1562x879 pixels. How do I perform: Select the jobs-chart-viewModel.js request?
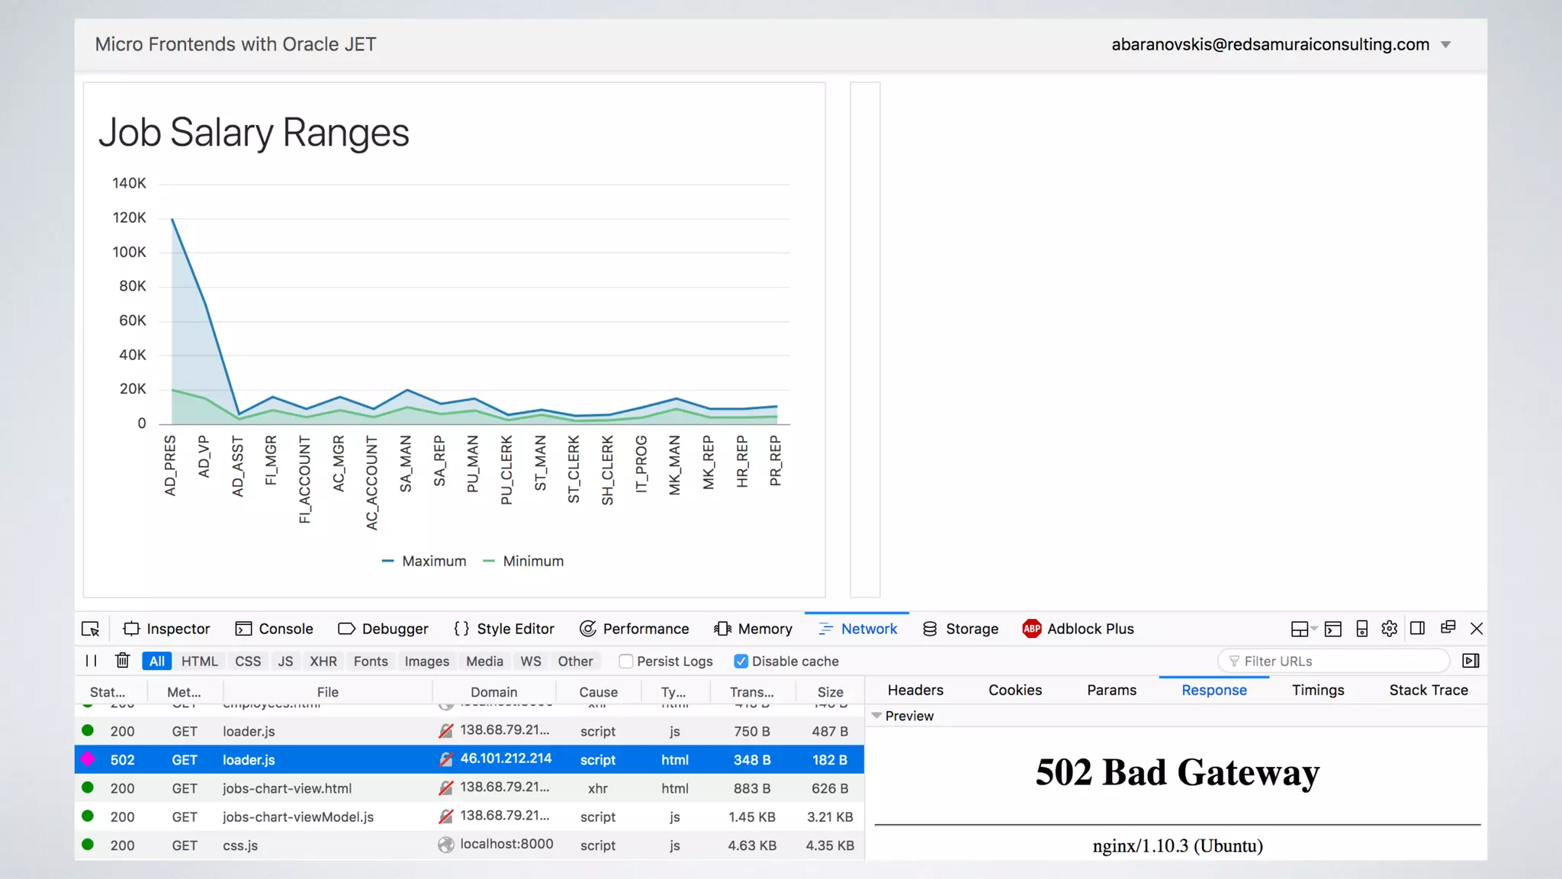click(x=297, y=816)
